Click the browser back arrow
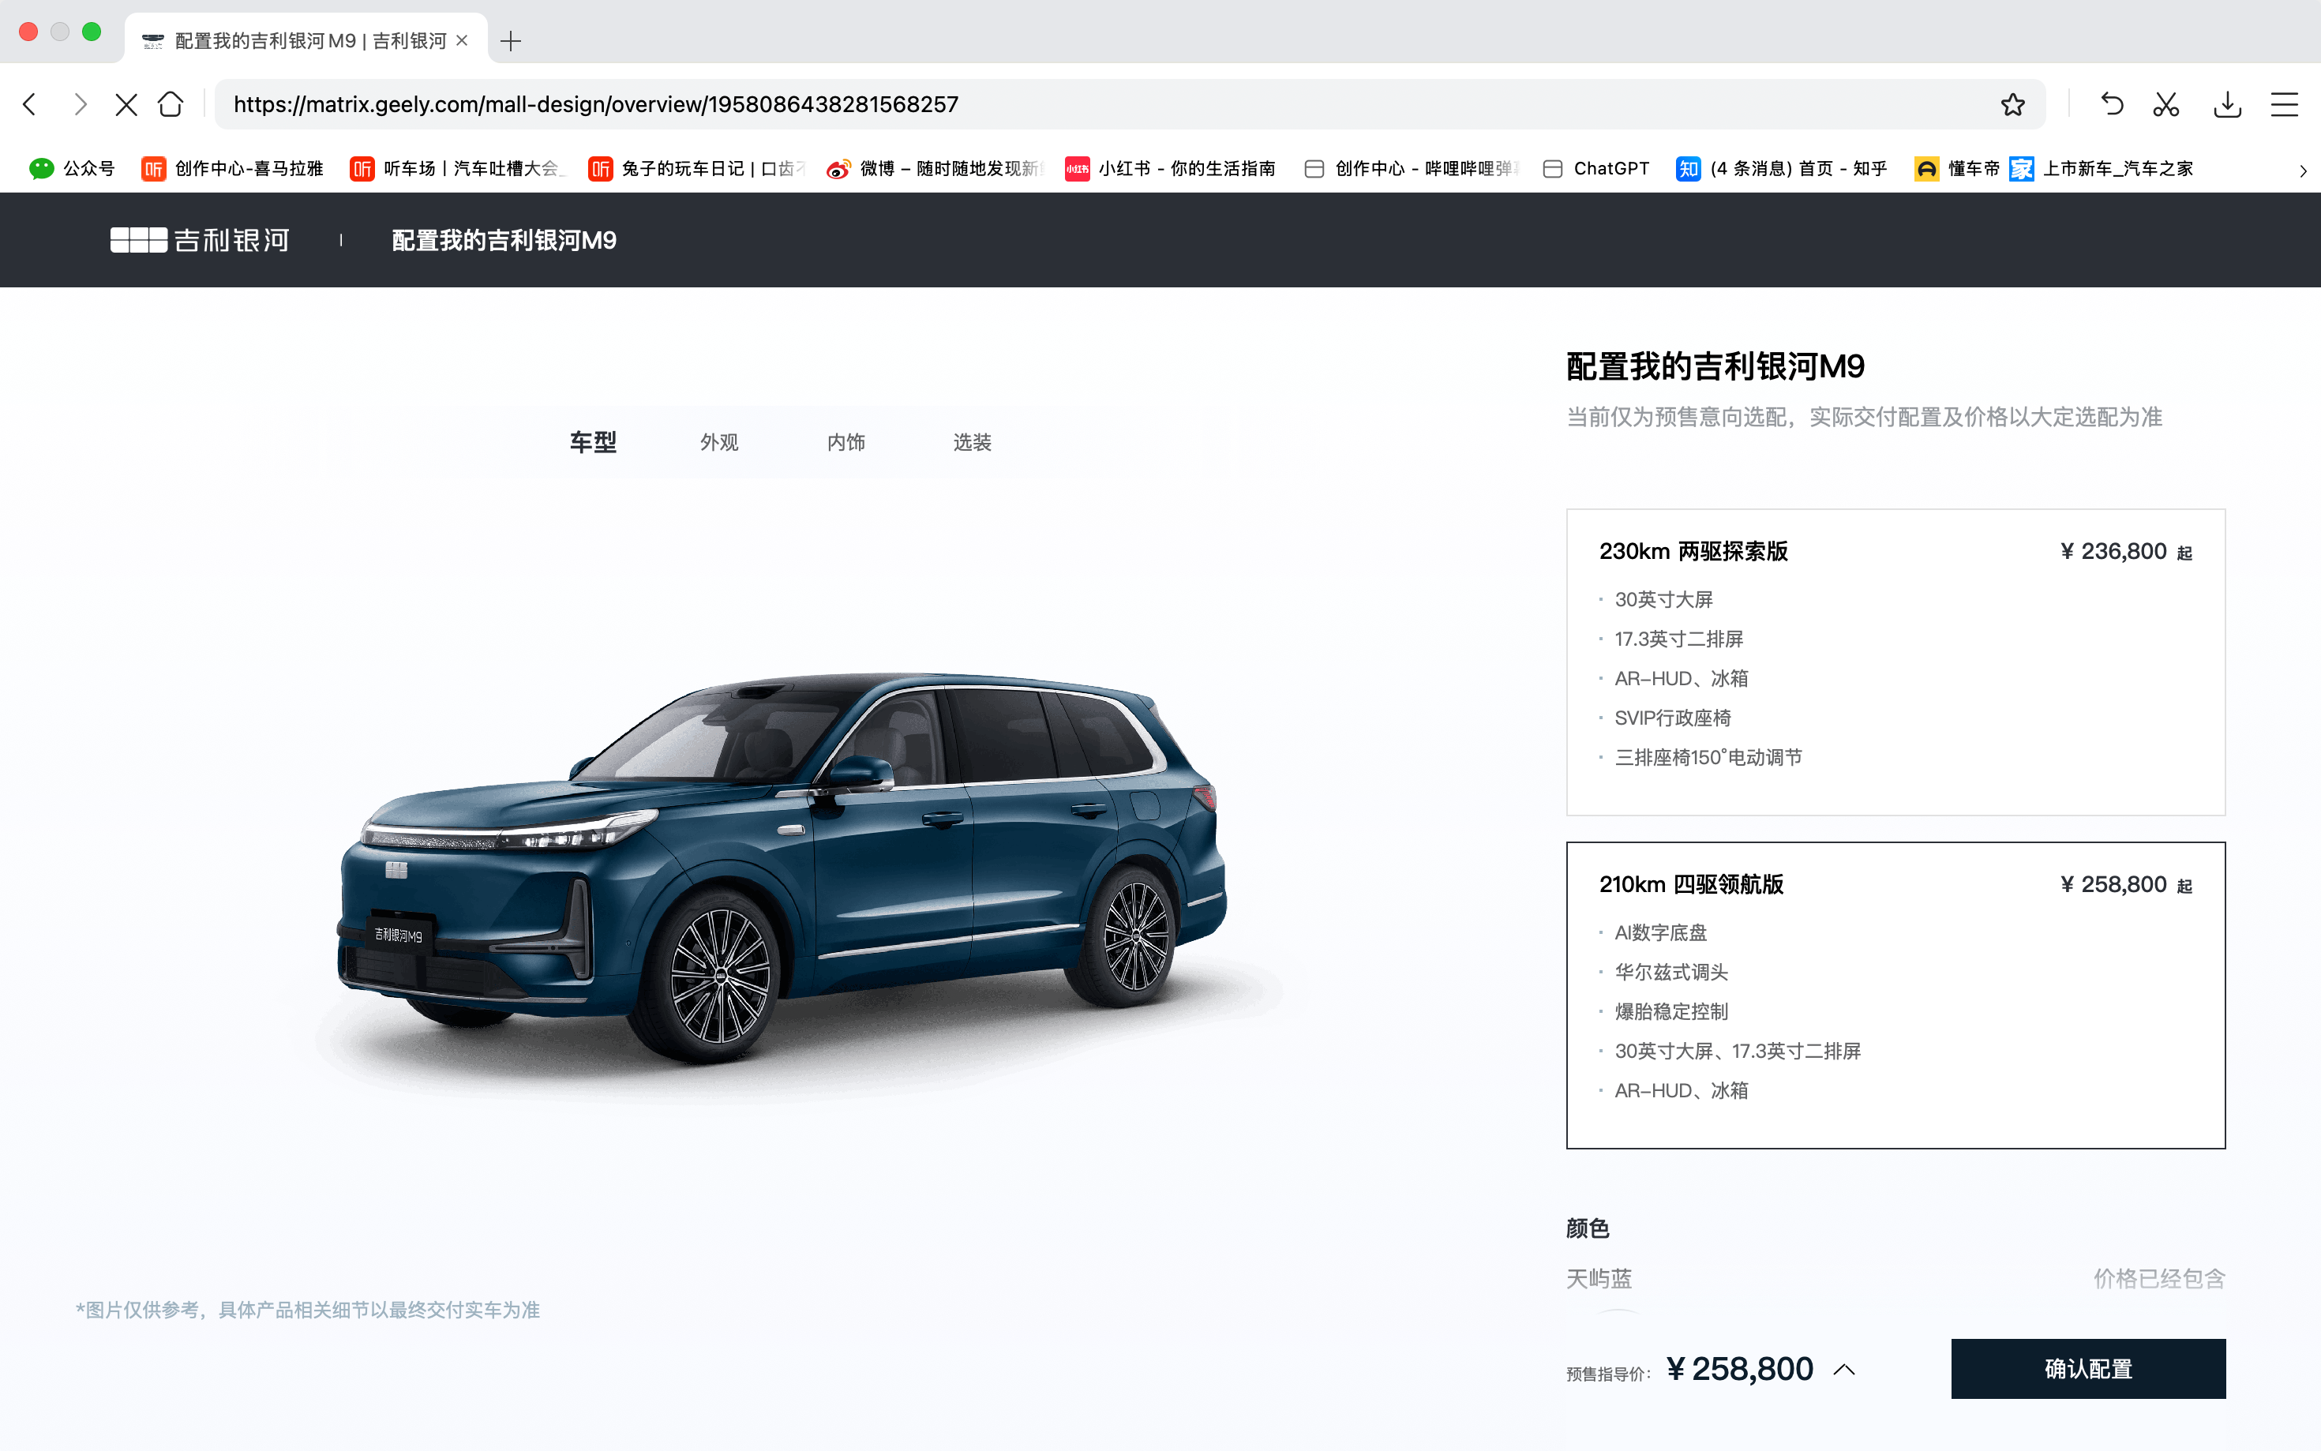This screenshot has width=2321, height=1451. point(31,105)
